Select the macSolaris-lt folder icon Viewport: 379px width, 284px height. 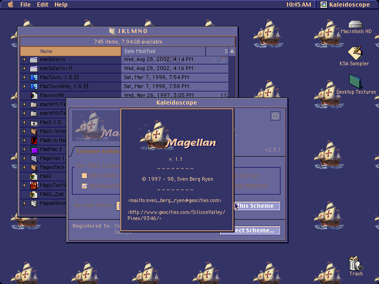point(34,69)
